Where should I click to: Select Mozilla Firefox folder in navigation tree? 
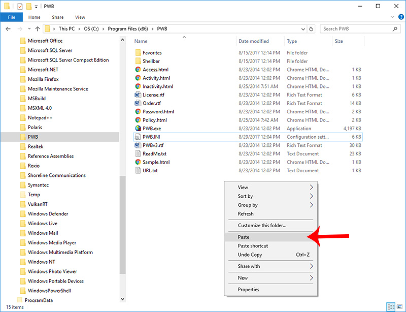pos(43,79)
